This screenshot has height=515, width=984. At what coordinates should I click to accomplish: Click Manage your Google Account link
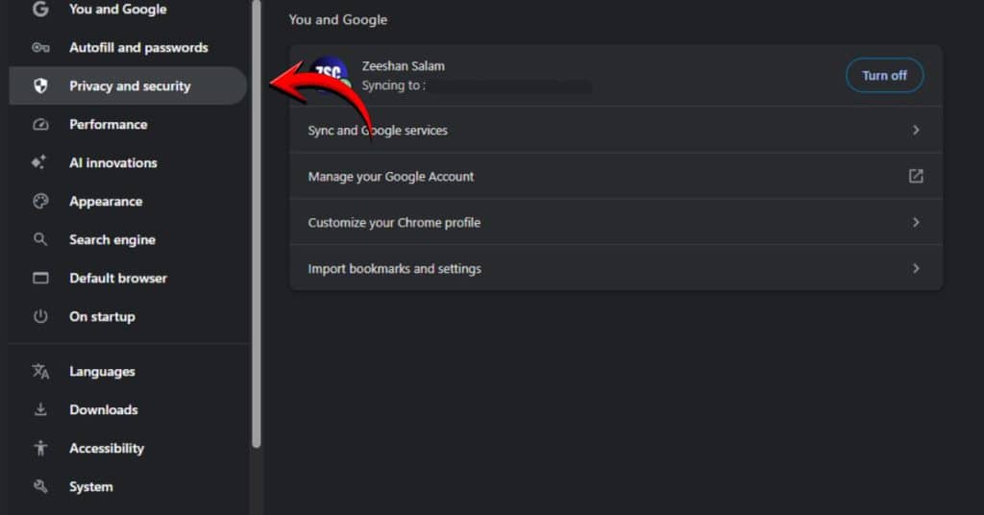click(x=390, y=177)
